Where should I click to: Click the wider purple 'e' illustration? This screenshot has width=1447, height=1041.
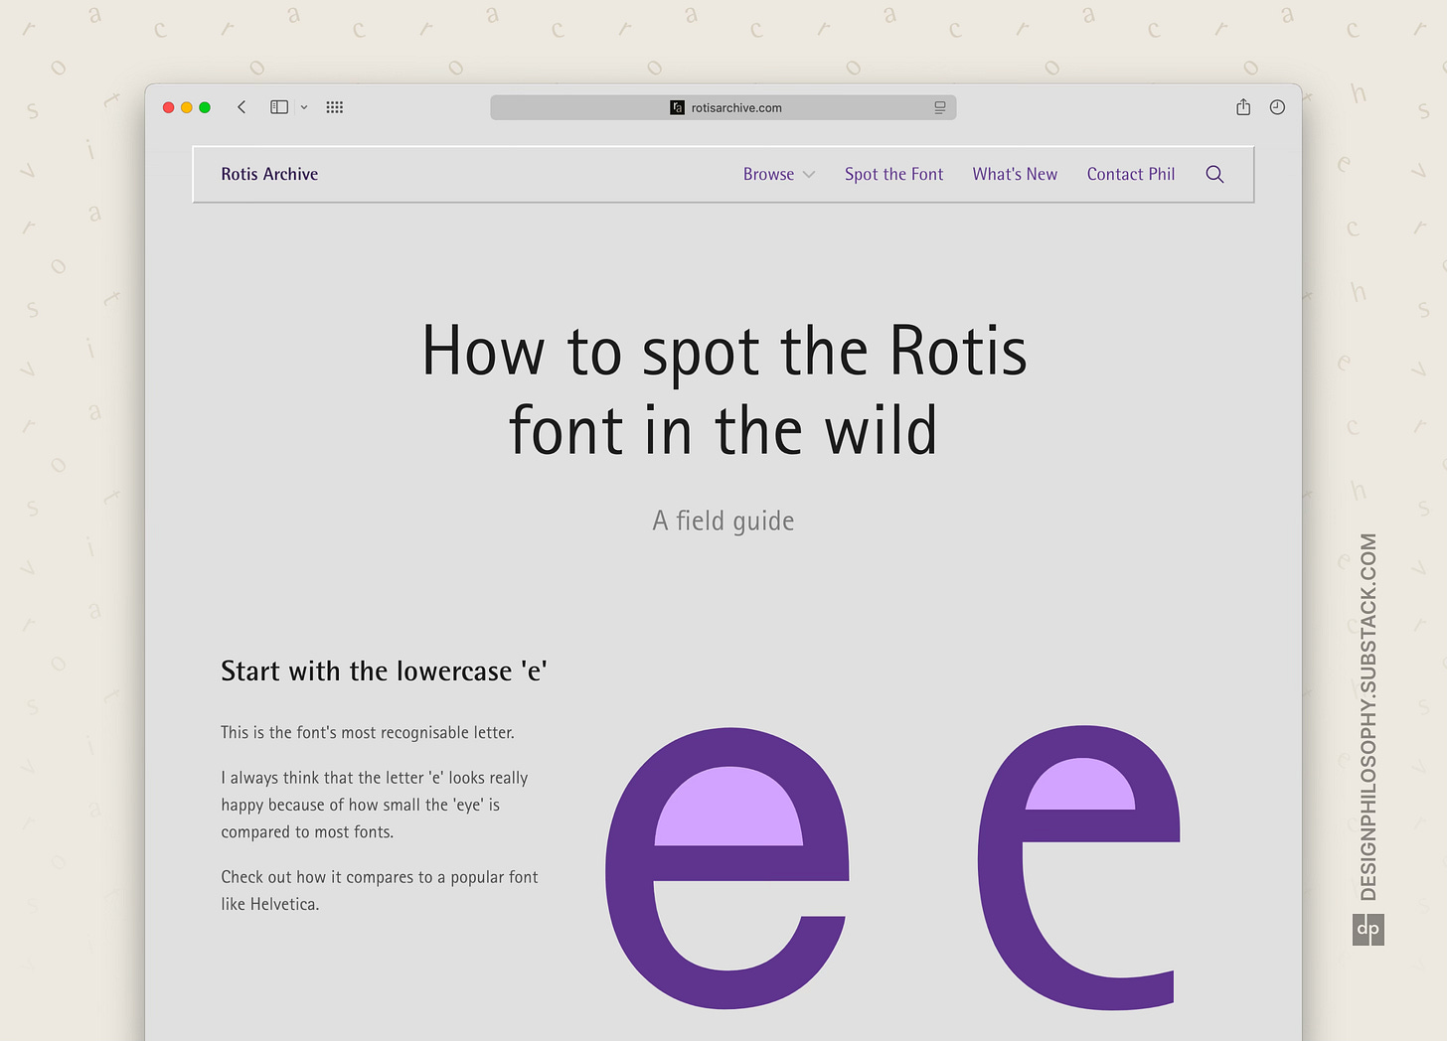(727, 868)
